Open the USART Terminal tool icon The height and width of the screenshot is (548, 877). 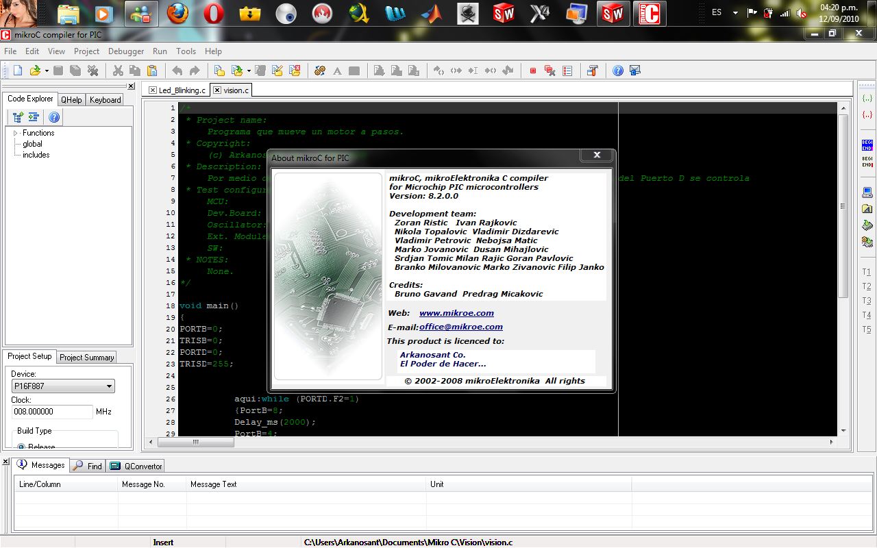click(593, 71)
